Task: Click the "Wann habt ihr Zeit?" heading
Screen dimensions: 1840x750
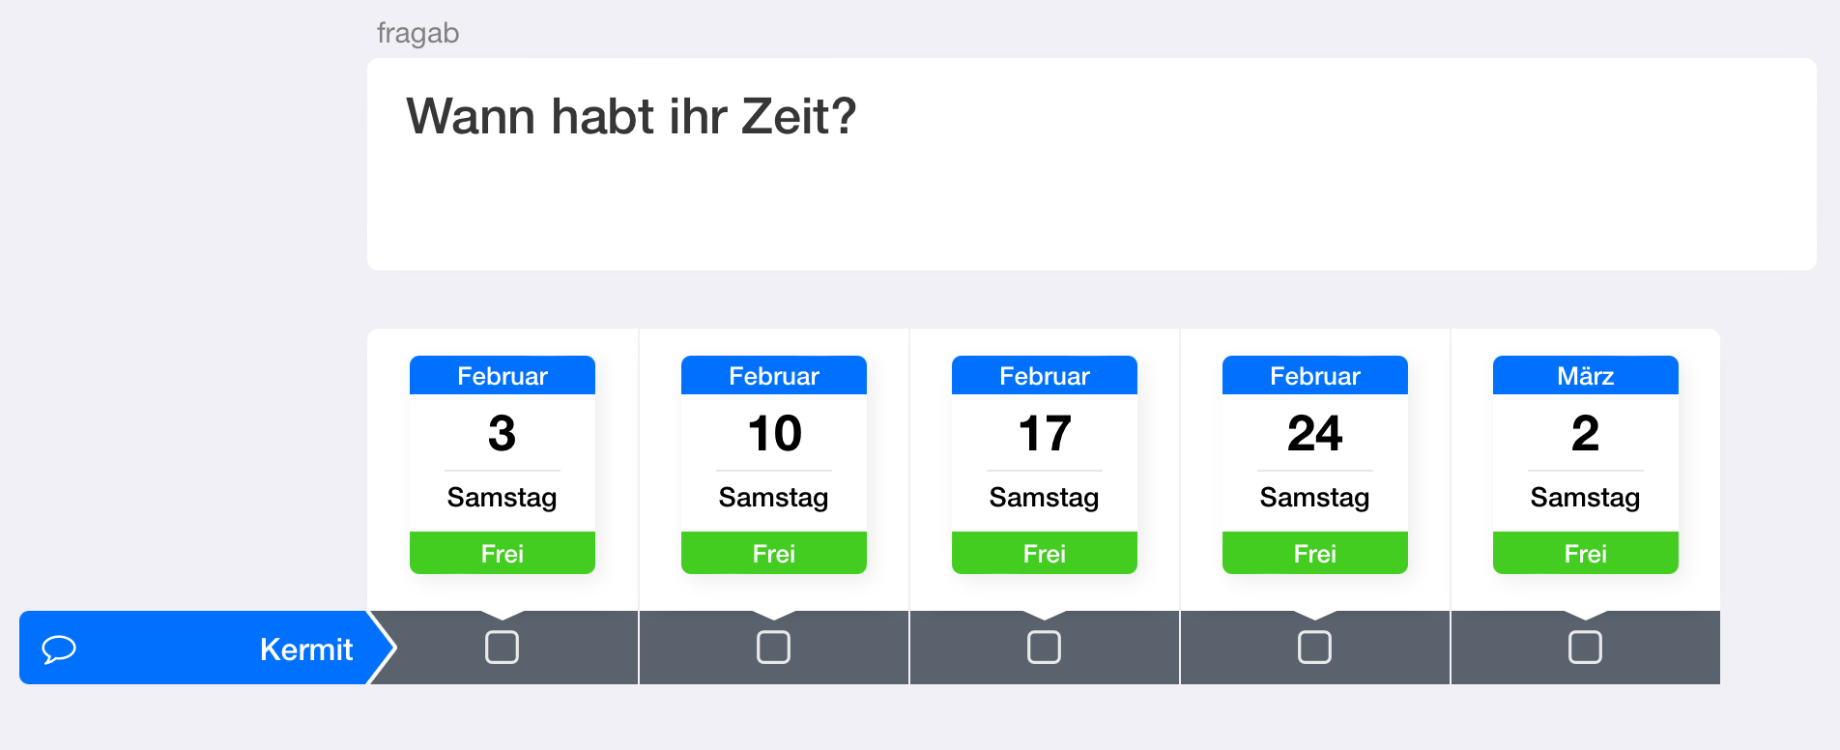Action: click(x=631, y=117)
